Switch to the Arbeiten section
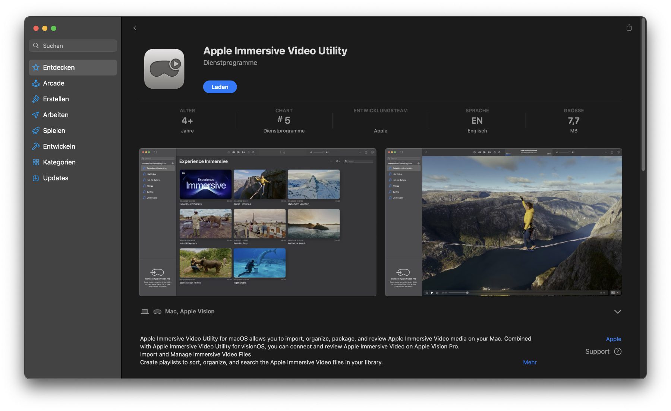The width and height of the screenshot is (671, 411). (x=56, y=115)
